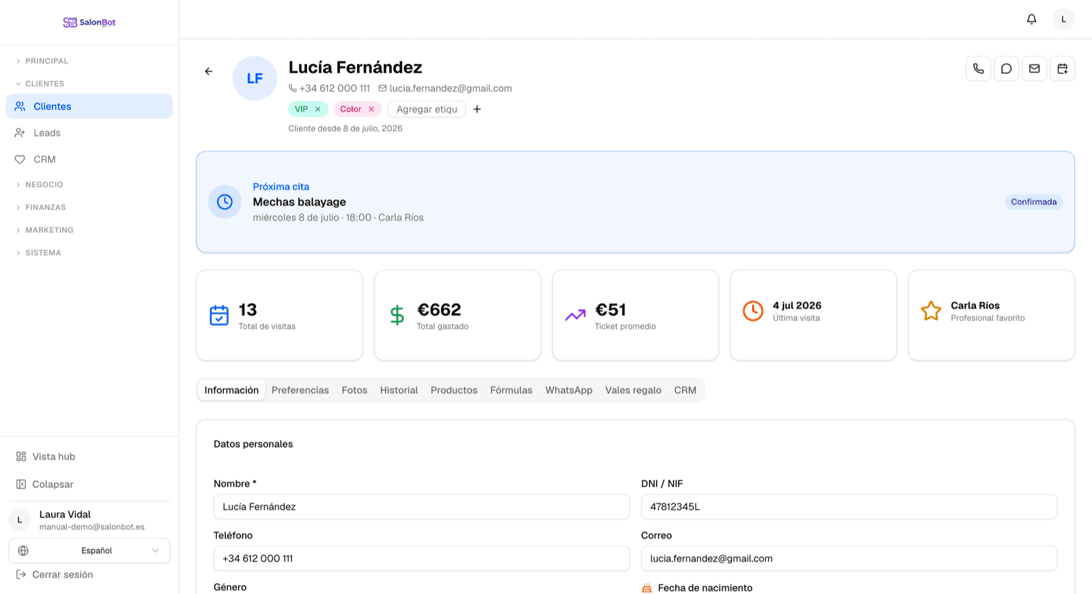
Task: Call the client with the phone icon button
Action: coord(978,69)
